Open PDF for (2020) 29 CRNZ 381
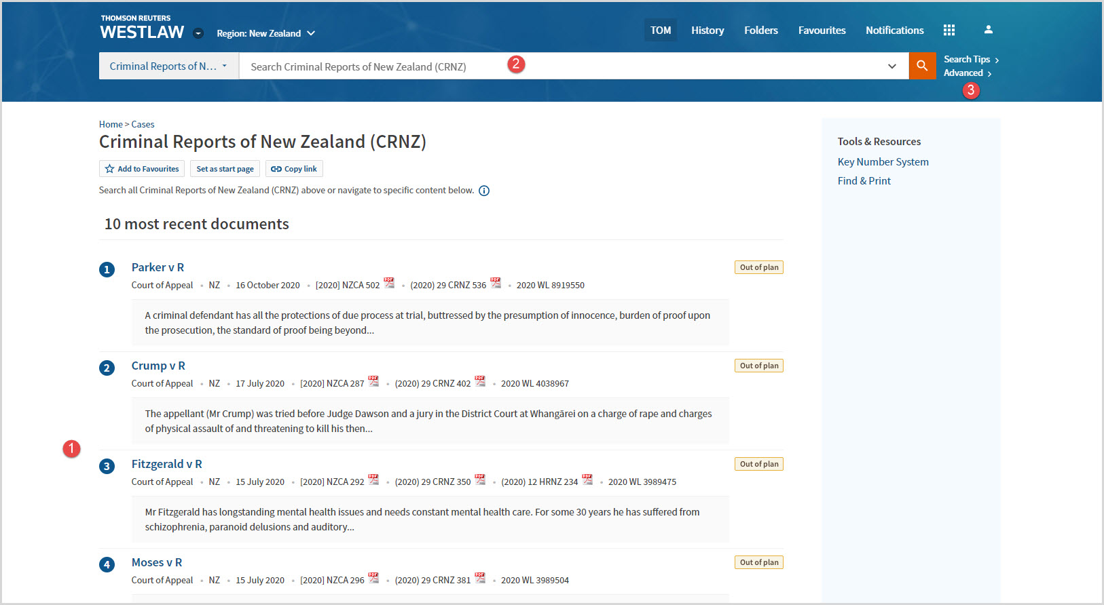1104x605 pixels. (x=480, y=578)
